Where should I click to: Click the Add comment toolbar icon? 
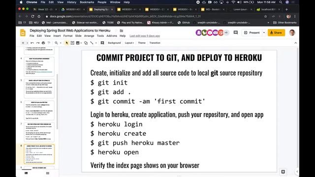102,43
